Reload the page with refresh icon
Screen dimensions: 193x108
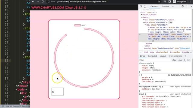tap(43, 1)
